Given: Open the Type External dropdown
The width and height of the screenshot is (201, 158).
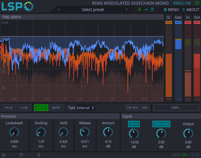Looking at the screenshot, I should coord(86,108).
